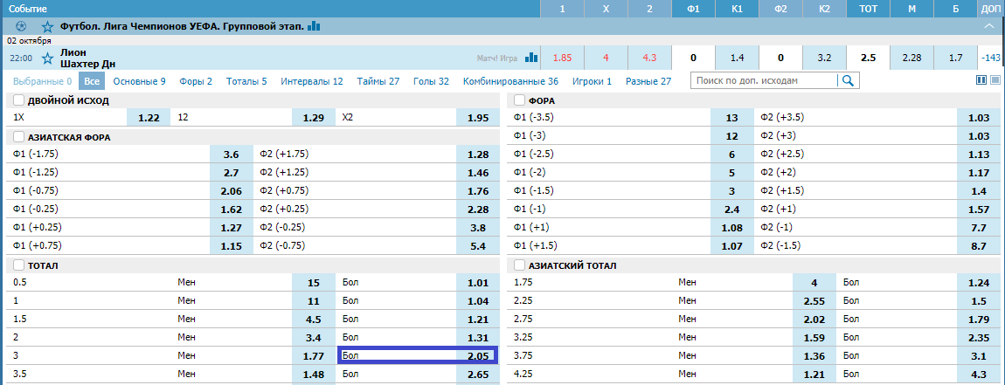Pick total 1.5 under at 4.5
Image resolution: width=1005 pixels, height=385 pixels.
(x=314, y=319)
